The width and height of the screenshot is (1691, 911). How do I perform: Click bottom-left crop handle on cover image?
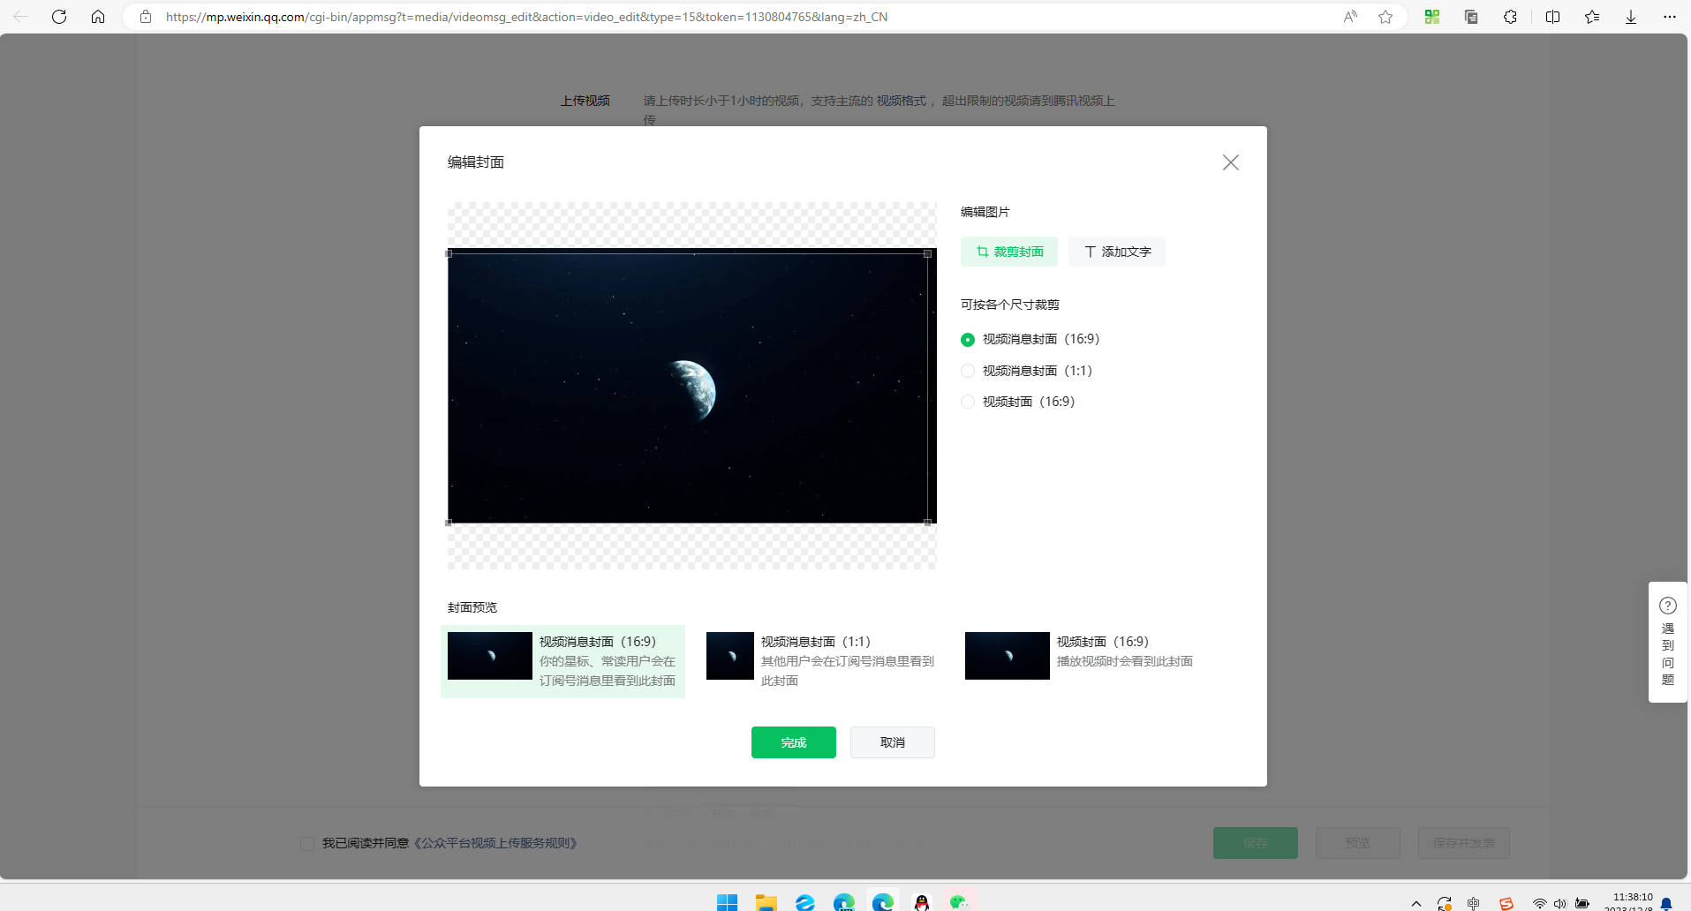[449, 523]
